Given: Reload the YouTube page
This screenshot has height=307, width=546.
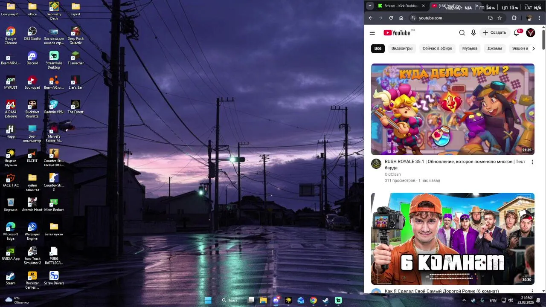Looking at the screenshot, I should point(391,18).
